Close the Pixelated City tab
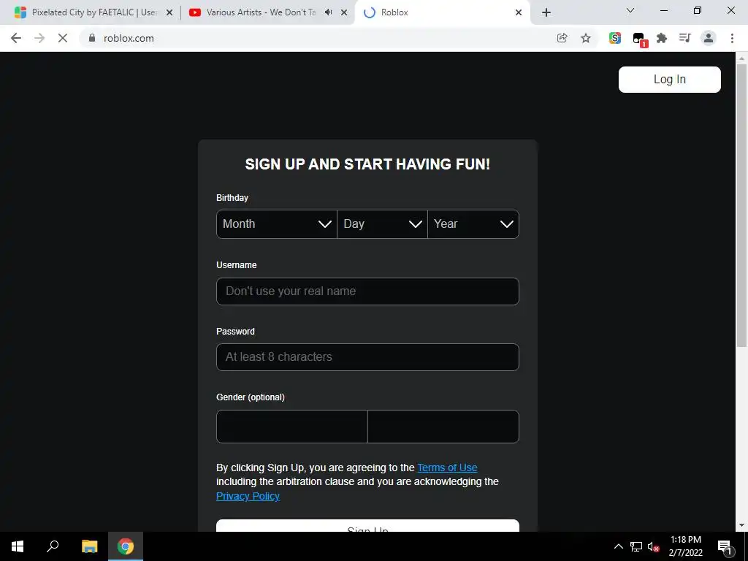This screenshot has width=748, height=561. click(169, 12)
